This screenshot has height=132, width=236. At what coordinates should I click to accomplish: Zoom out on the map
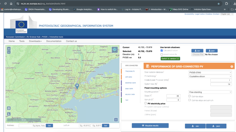point(9,52)
